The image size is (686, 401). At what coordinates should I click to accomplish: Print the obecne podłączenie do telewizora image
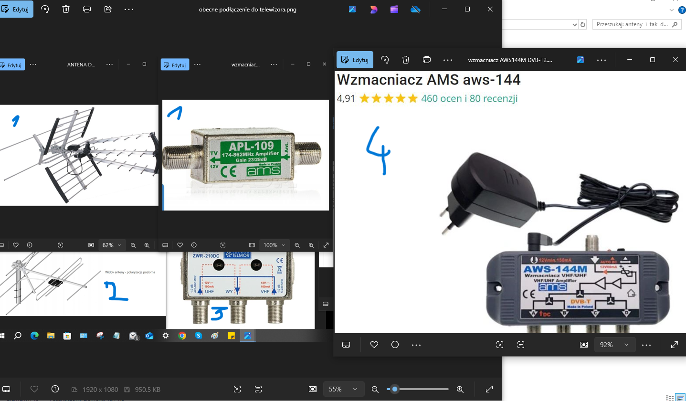tap(87, 9)
